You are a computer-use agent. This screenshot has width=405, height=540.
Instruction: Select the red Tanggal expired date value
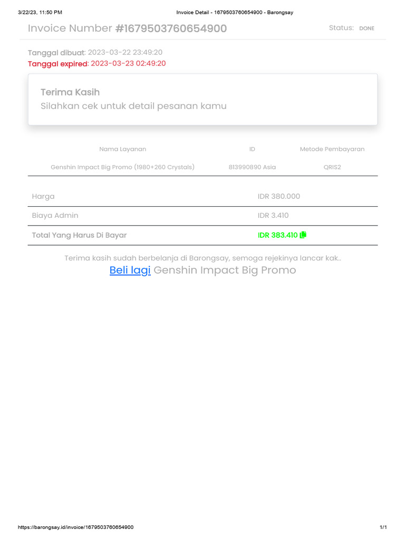point(128,63)
